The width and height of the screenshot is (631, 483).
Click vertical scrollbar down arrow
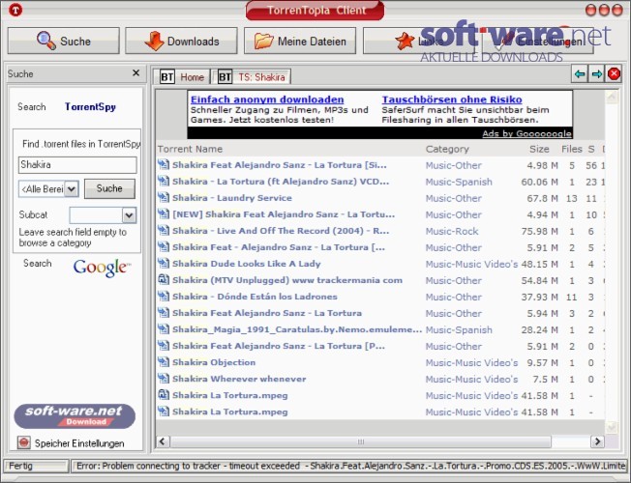click(612, 427)
